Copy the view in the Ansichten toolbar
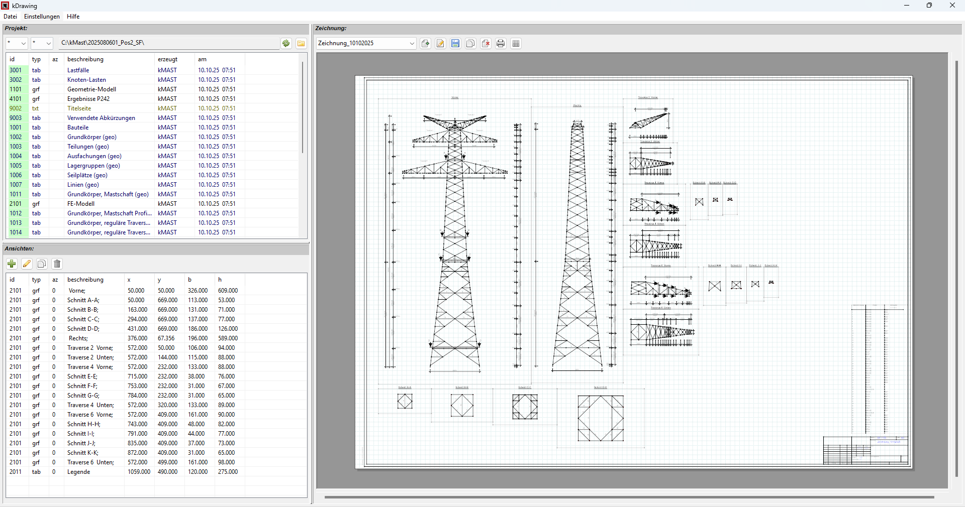 coord(42,264)
